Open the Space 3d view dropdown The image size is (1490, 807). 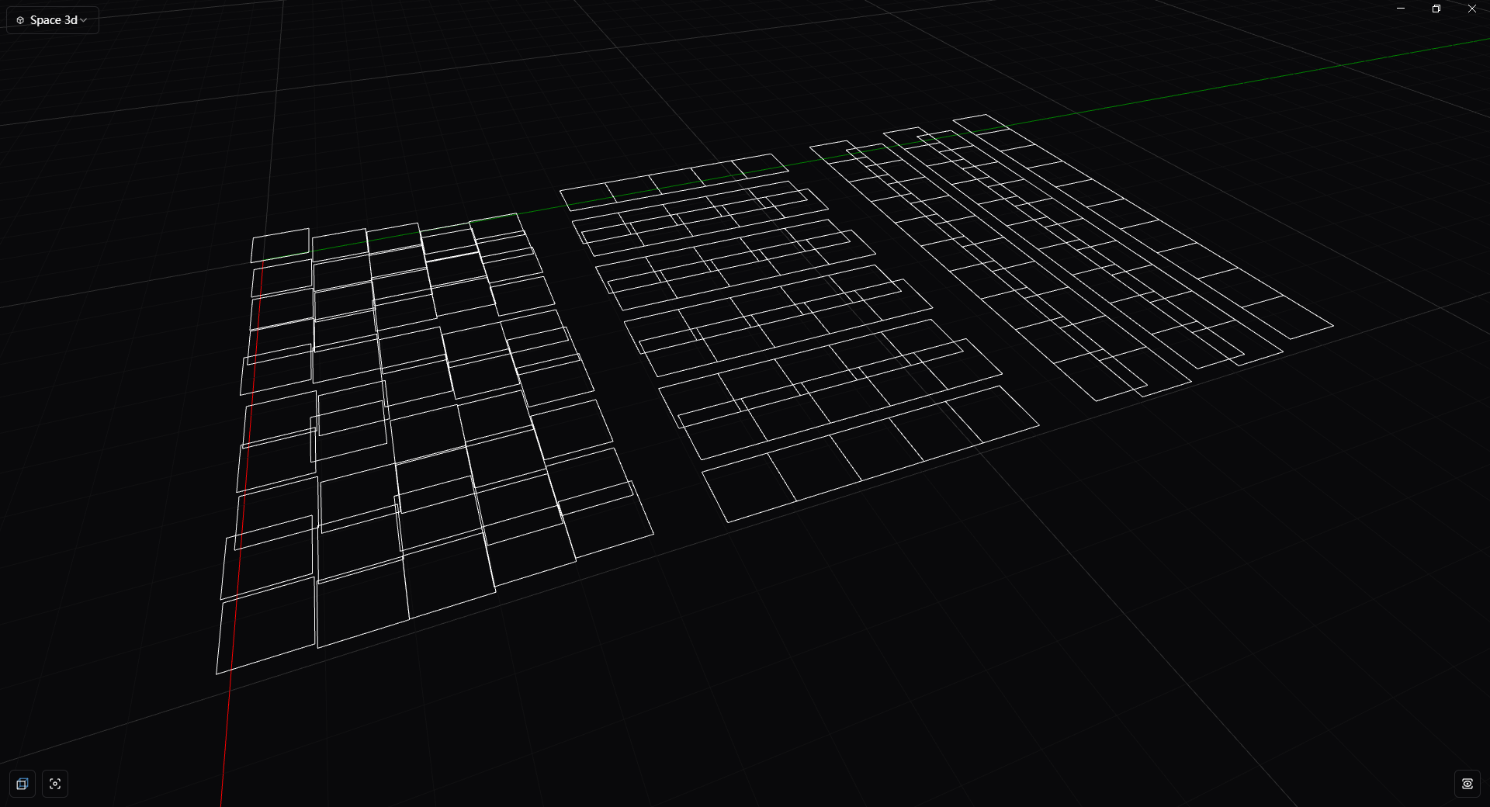53,20
